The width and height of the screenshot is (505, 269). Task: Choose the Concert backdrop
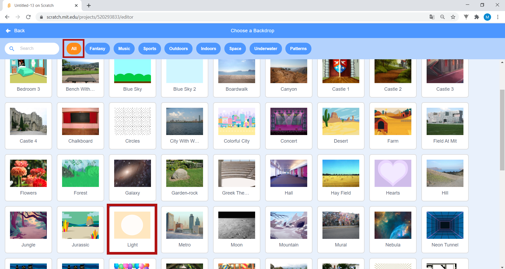289,126
